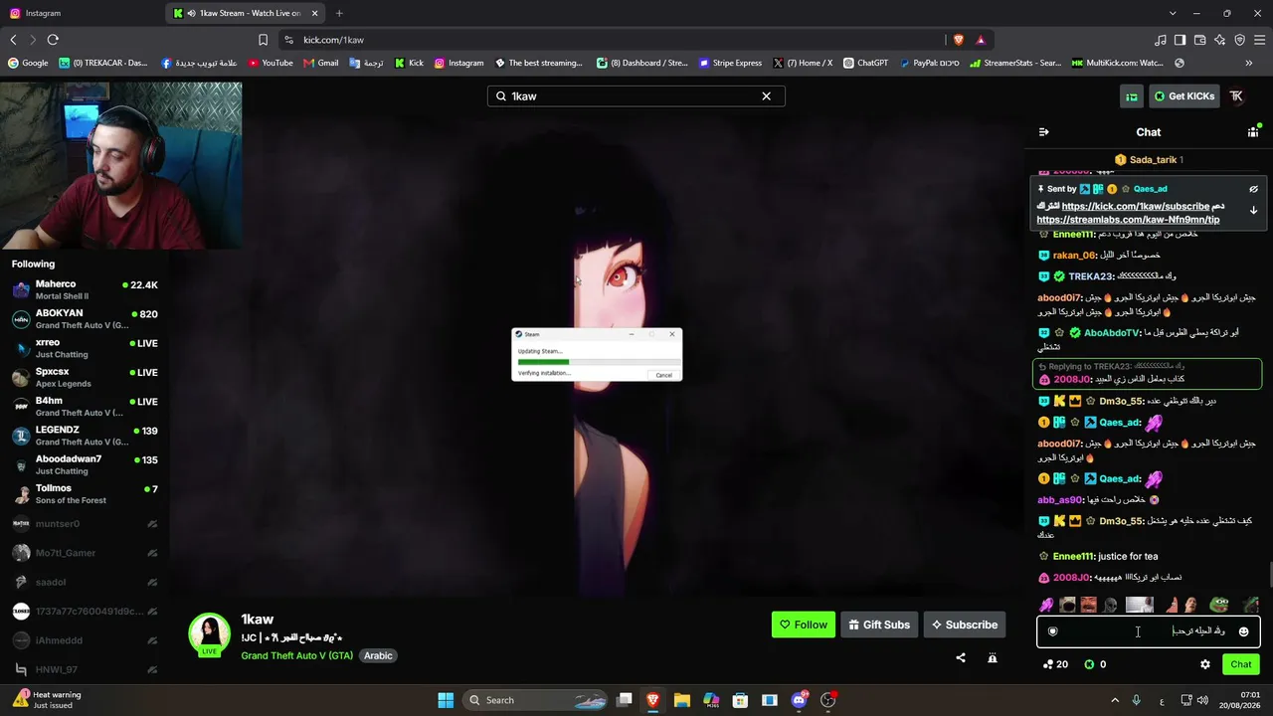The width and height of the screenshot is (1273, 716).
Task: Report the stream with the siren icon
Action: [x=992, y=657]
